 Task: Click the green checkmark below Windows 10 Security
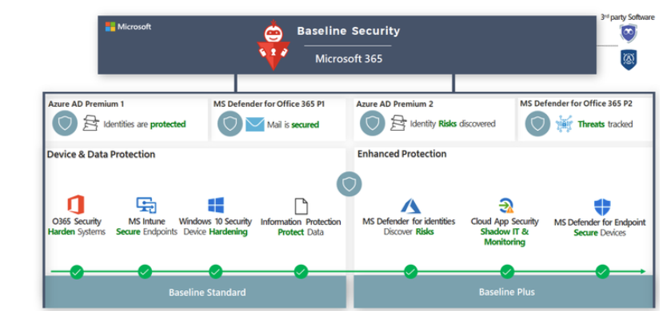pos(215,272)
